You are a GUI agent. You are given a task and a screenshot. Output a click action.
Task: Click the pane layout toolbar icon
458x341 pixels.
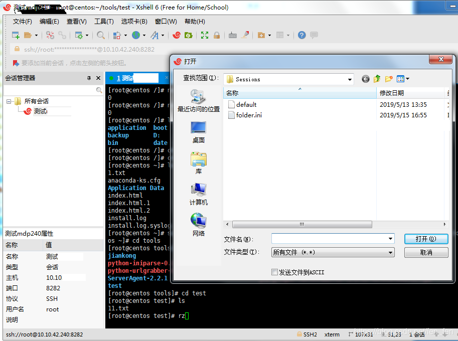[280, 35]
